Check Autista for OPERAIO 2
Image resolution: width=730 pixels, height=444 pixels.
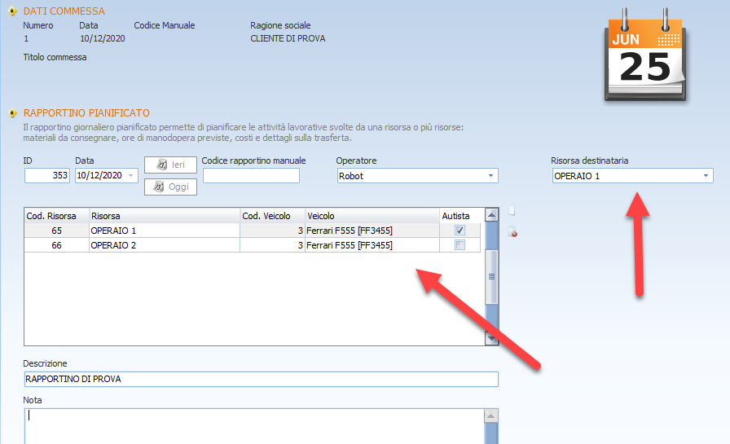point(460,244)
